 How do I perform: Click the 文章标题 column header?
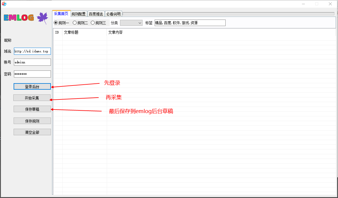(x=85, y=32)
